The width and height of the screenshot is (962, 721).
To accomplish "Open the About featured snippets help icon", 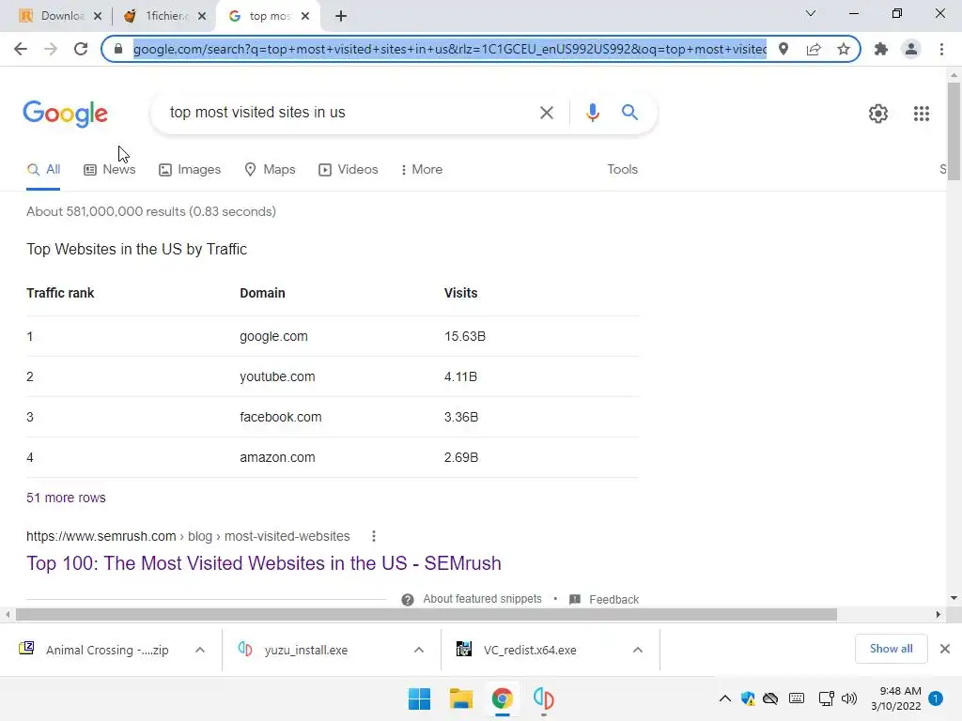I will click(408, 600).
